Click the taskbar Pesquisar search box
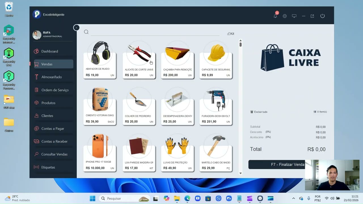 click(x=125, y=198)
